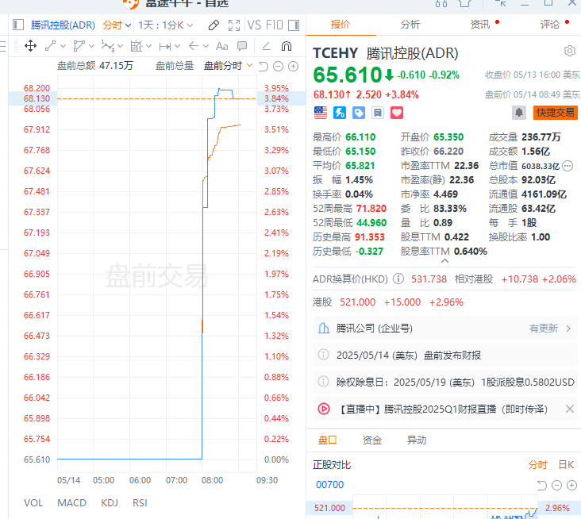Select the wave pattern drawing tool
This screenshot has width=581, height=519.
107,46
